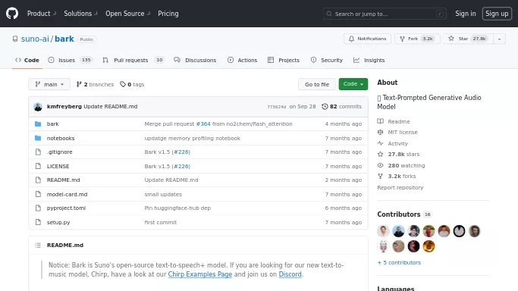This screenshot has height=291, width=518.
Task: Open the Update README.md latest commit message
Action: point(110,107)
